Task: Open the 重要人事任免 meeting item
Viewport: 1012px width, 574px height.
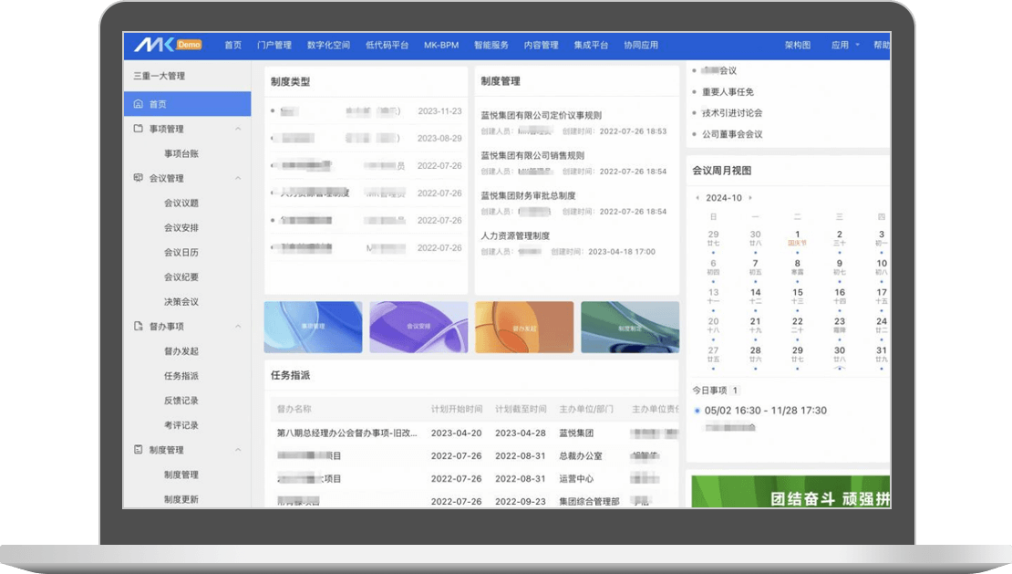Action: pos(728,92)
